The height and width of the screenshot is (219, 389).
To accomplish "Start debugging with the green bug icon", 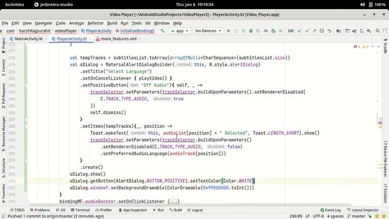I will [251, 31].
